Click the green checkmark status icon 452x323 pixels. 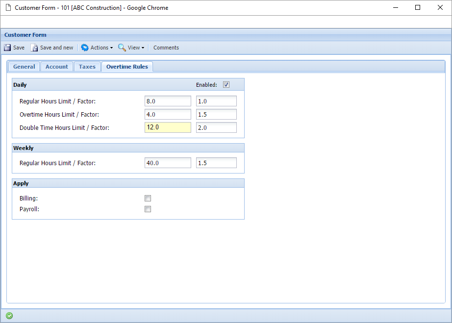pos(9,316)
